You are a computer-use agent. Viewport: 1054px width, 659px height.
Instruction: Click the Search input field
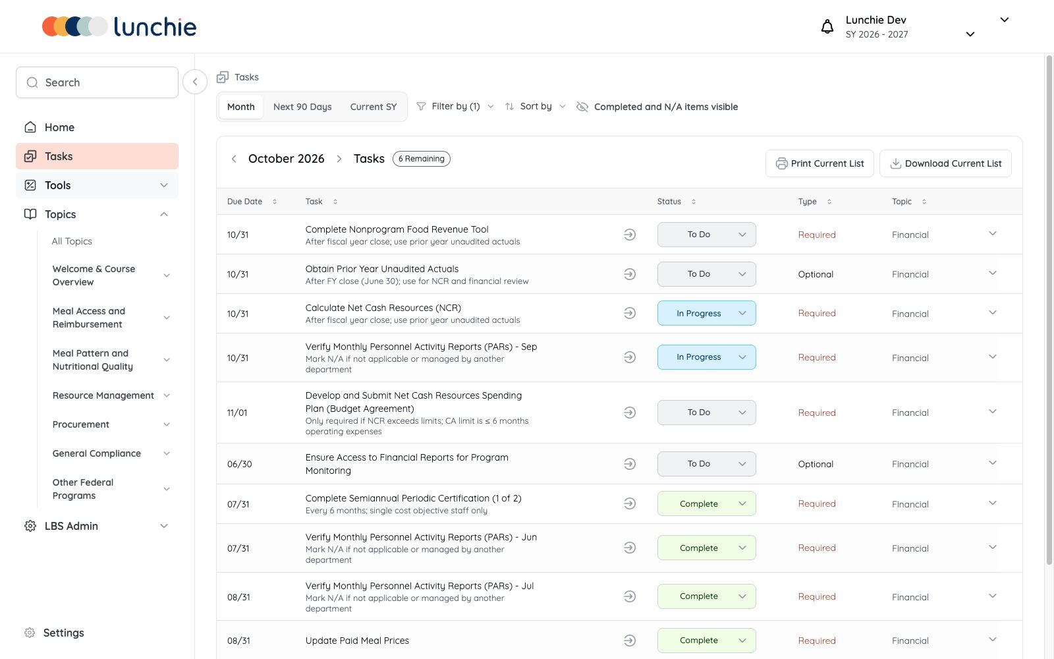[x=97, y=82]
